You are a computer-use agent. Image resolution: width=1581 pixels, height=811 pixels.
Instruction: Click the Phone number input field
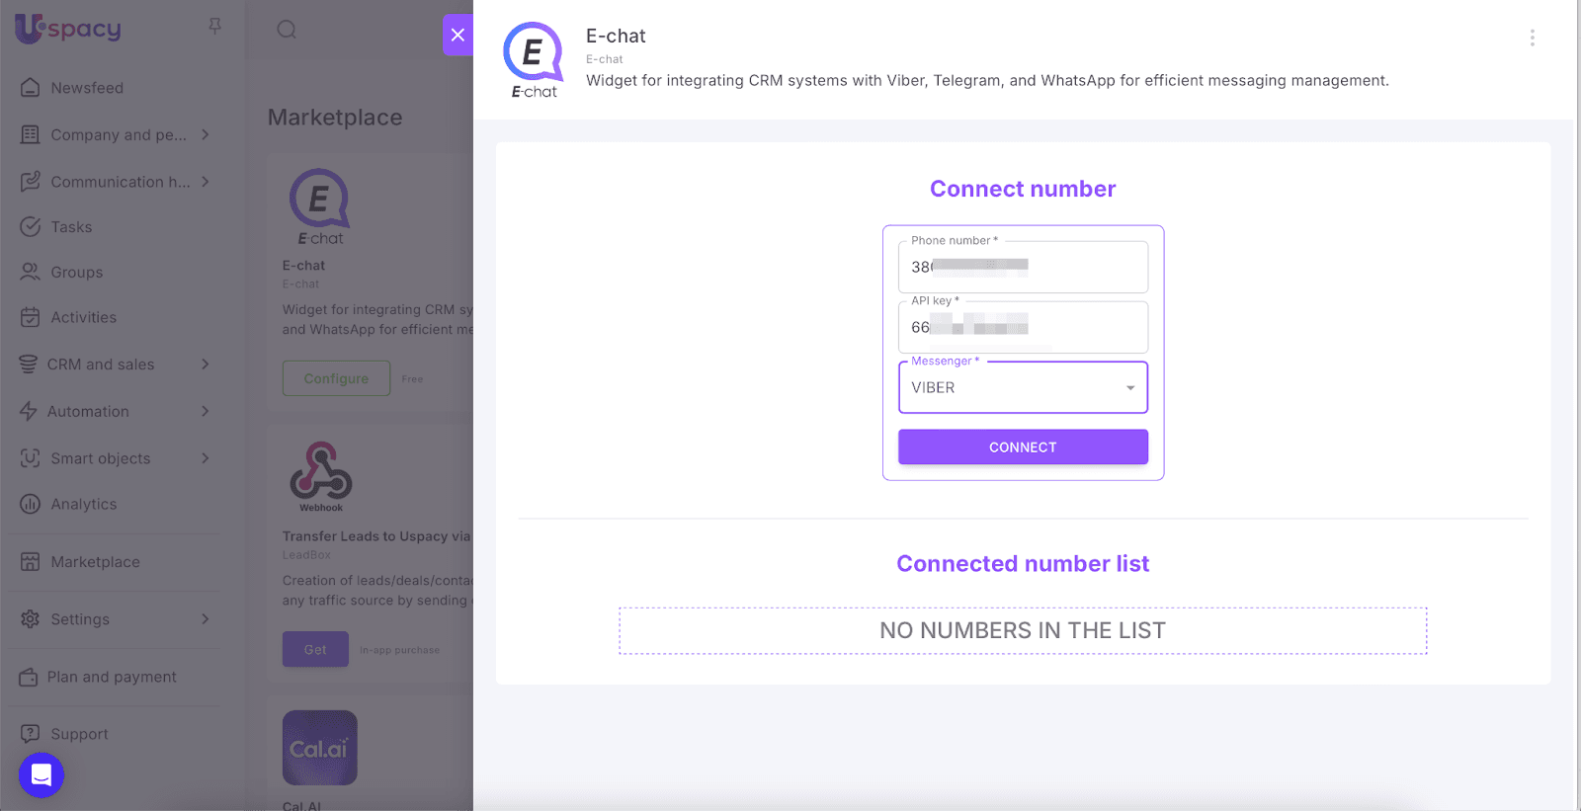[x=1023, y=267]
